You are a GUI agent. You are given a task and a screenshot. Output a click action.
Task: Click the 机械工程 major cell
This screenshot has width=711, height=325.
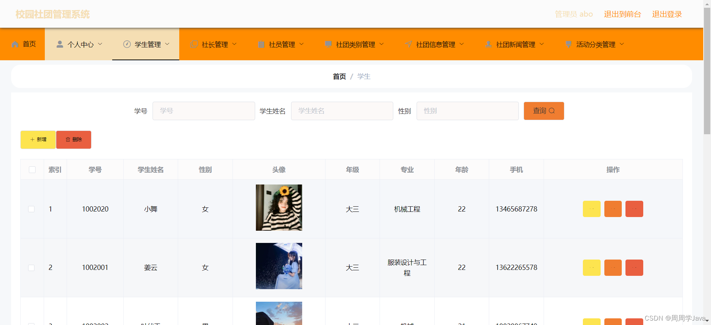407,209
